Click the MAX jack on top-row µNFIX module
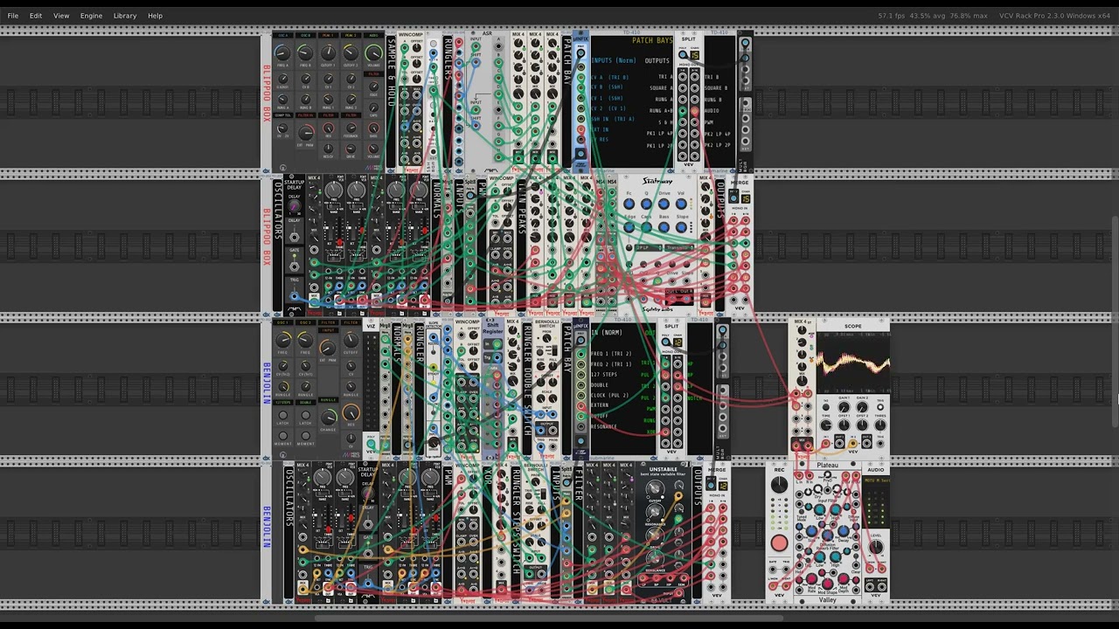 click(580, 53)
